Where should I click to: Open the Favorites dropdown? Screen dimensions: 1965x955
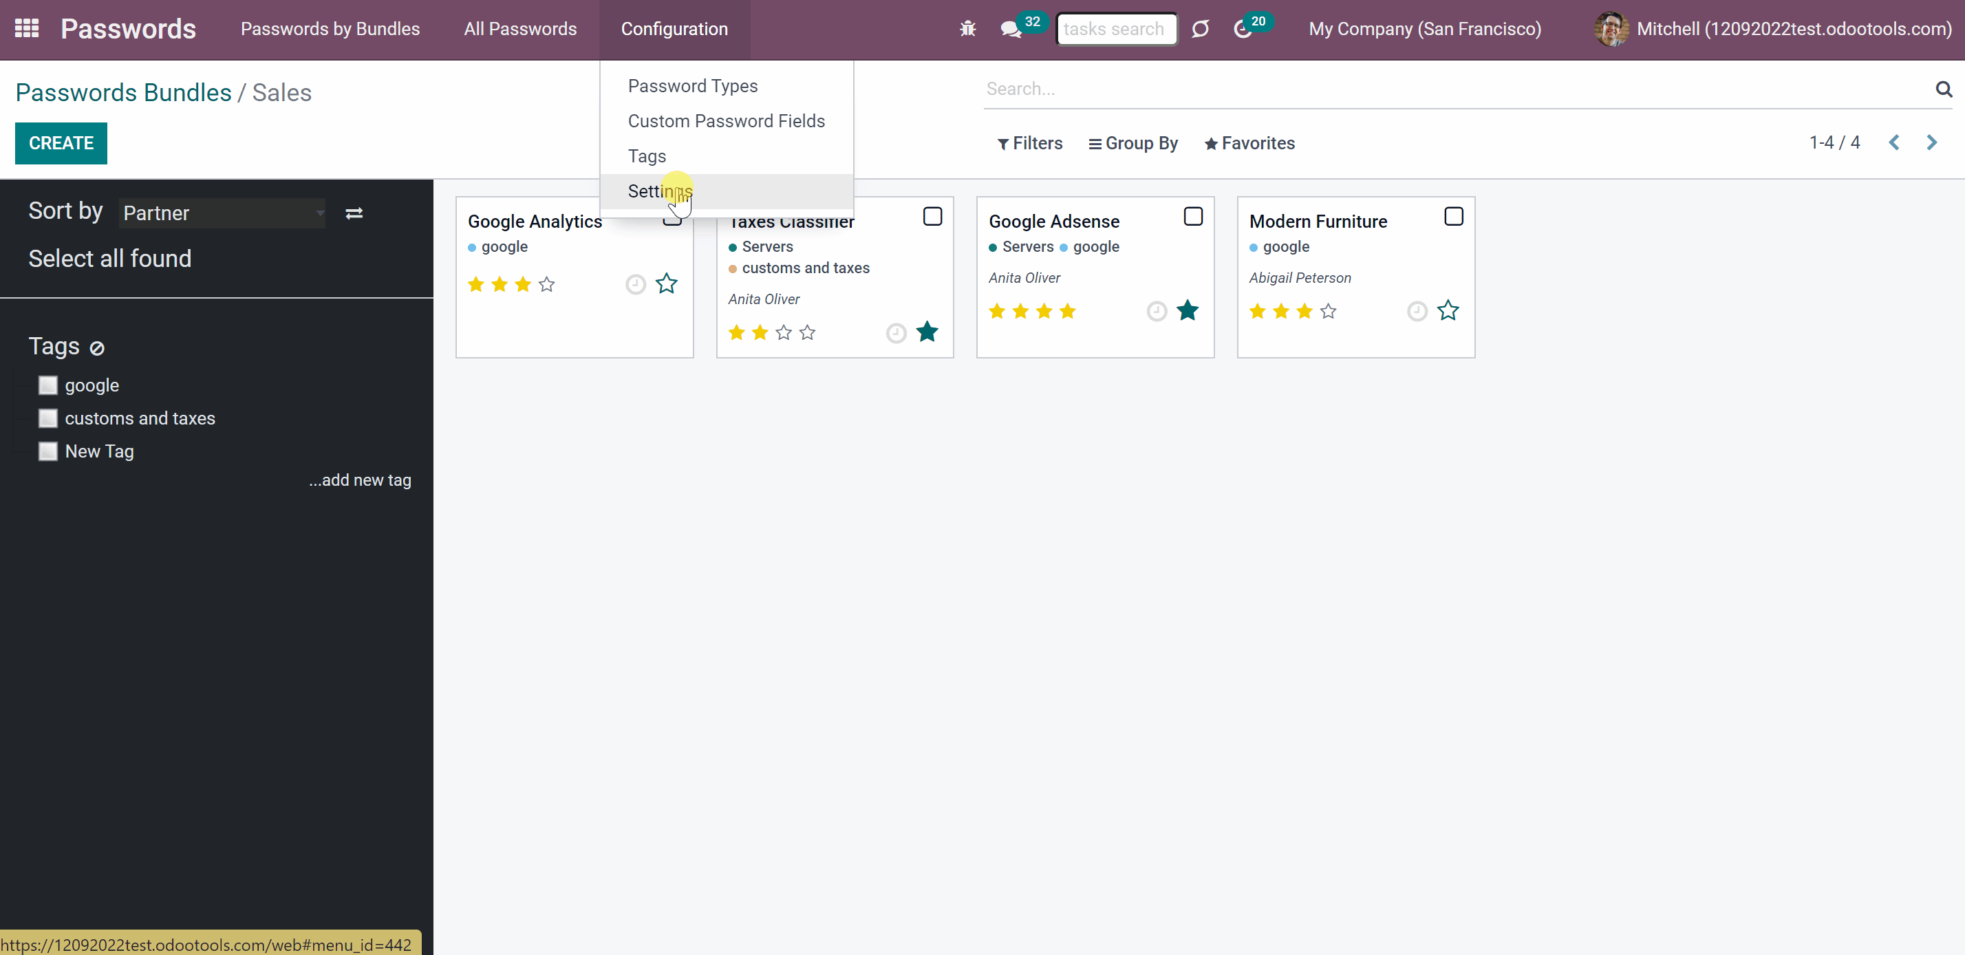(x=1249, y=143)
